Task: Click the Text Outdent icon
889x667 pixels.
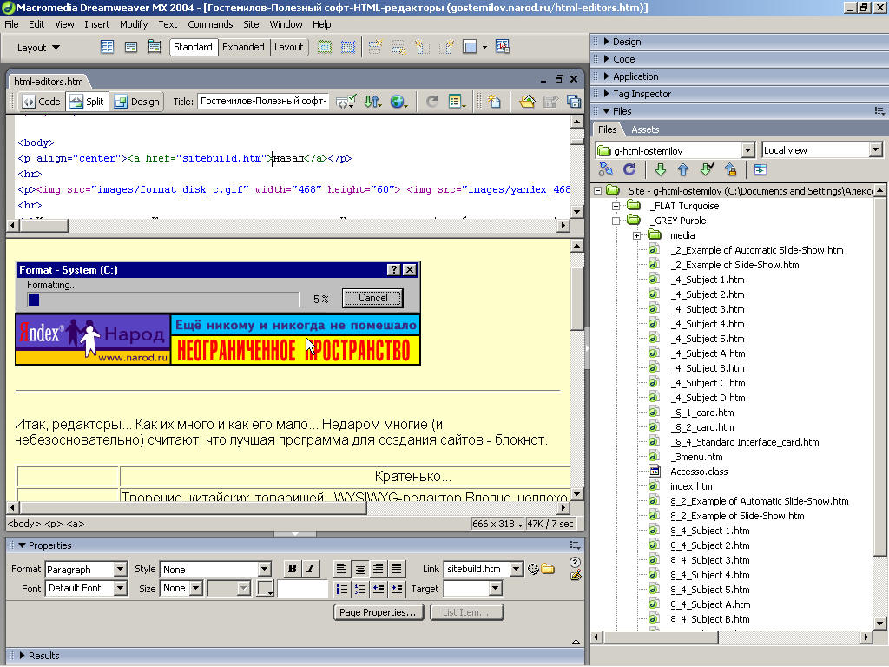Action: point(379,589)
